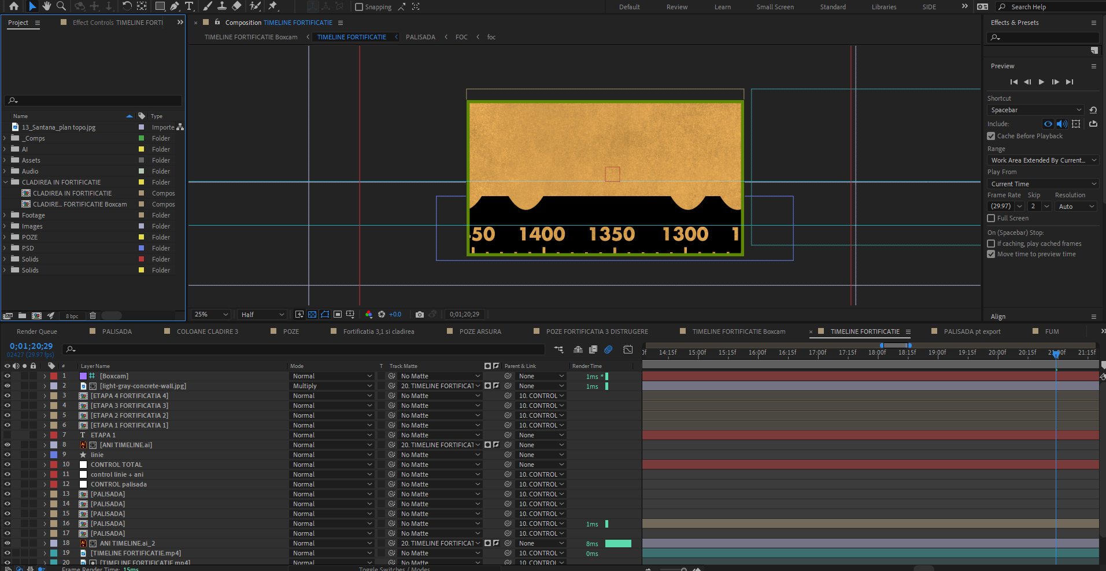Enable the Snapping checkbox
Viewport: 1106px width, 571px height.
(x=359, y=7)
